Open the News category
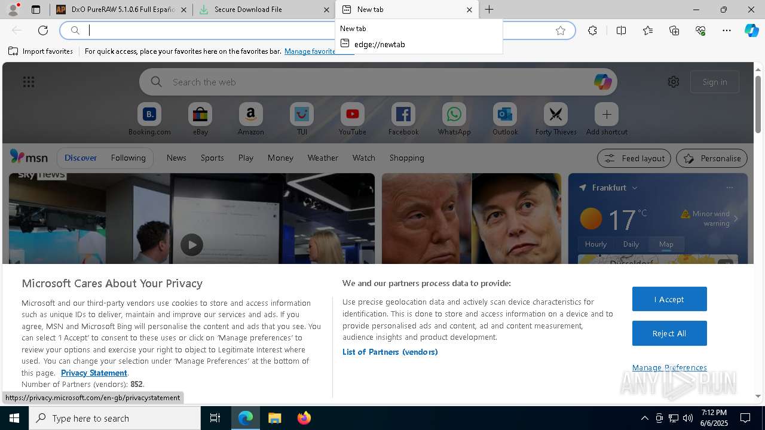This screenshot has width=765, height=430. 176,158
